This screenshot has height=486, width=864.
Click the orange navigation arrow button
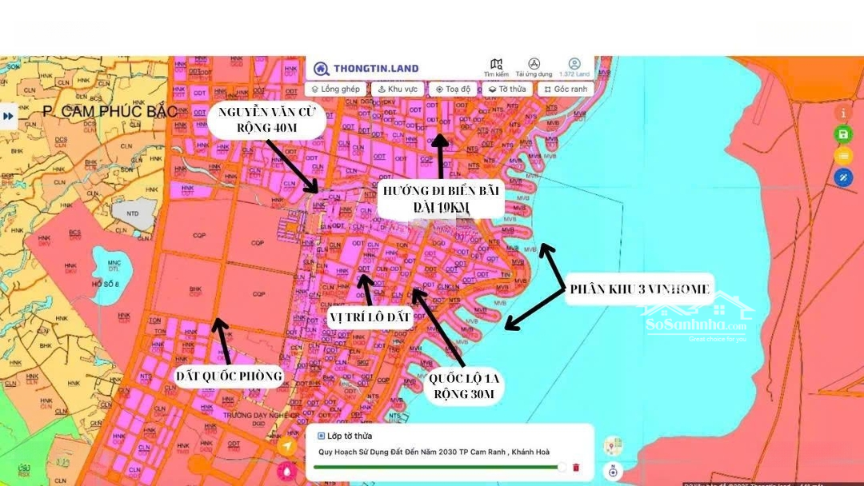point(287,447)
